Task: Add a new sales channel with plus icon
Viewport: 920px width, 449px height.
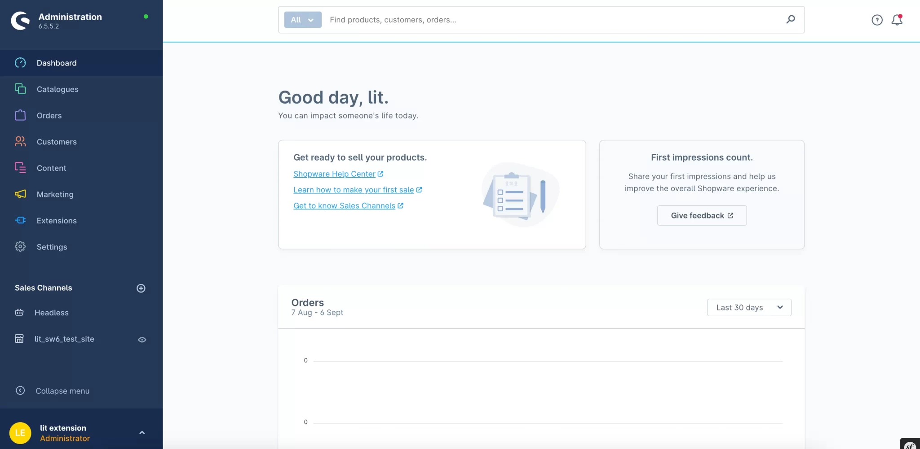Action: click(141, 288)
